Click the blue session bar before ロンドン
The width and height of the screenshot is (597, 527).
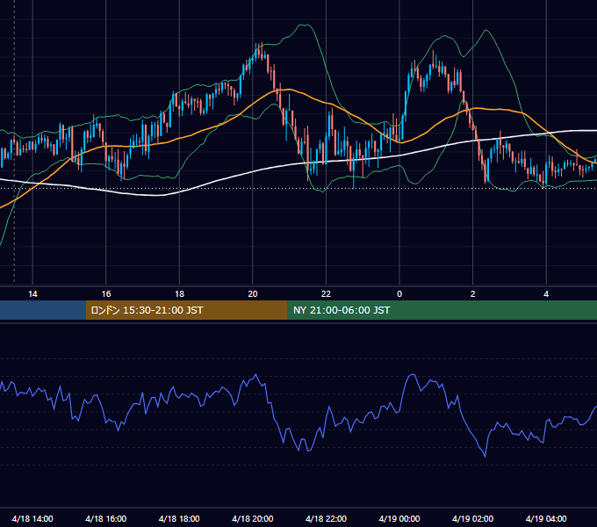[43, 310]
